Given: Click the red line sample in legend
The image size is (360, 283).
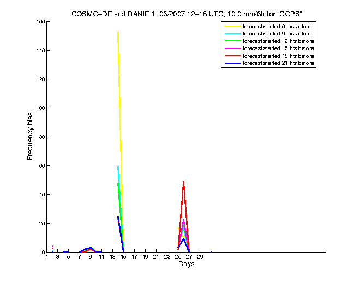Looking at the screenshot, I should click(233, 56).
